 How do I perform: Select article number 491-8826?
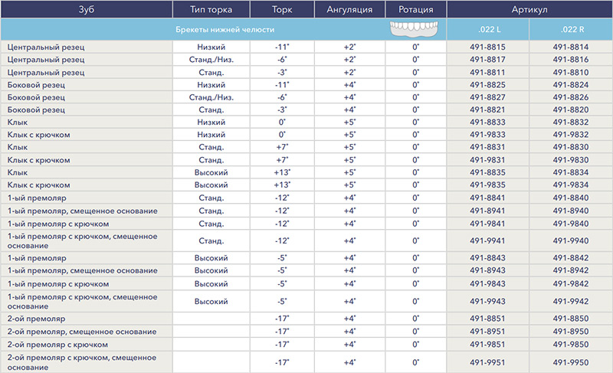point(571,97)
